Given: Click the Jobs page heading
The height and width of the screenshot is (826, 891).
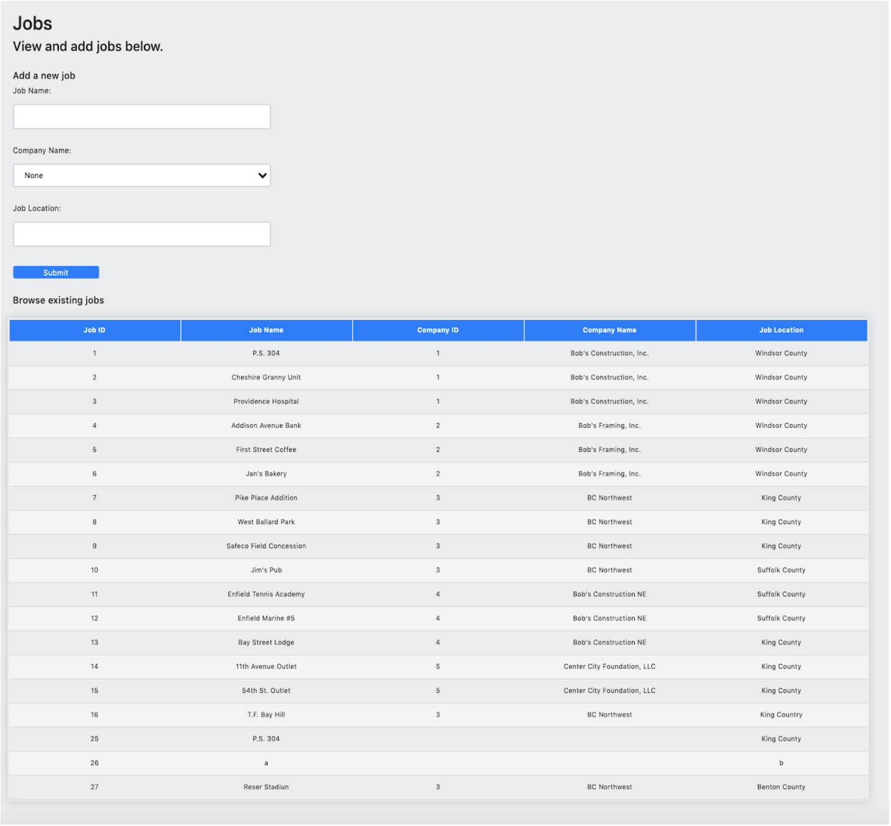Looking at the screenshot, I should tap(33, 23).
